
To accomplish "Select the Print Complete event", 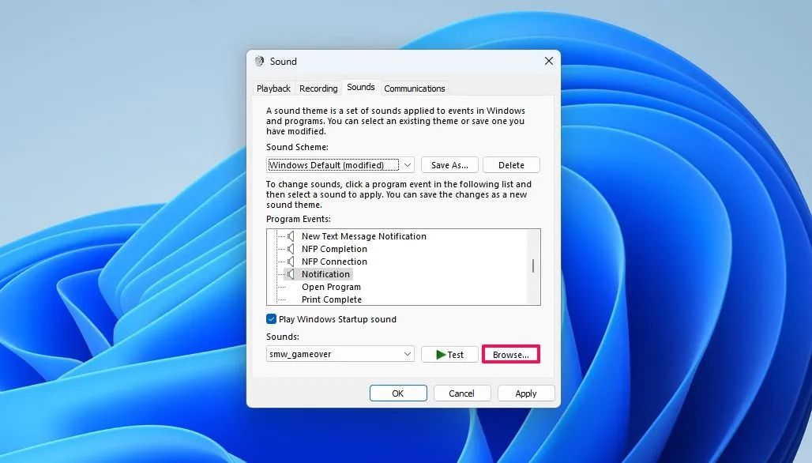I will tap(332, 299).
